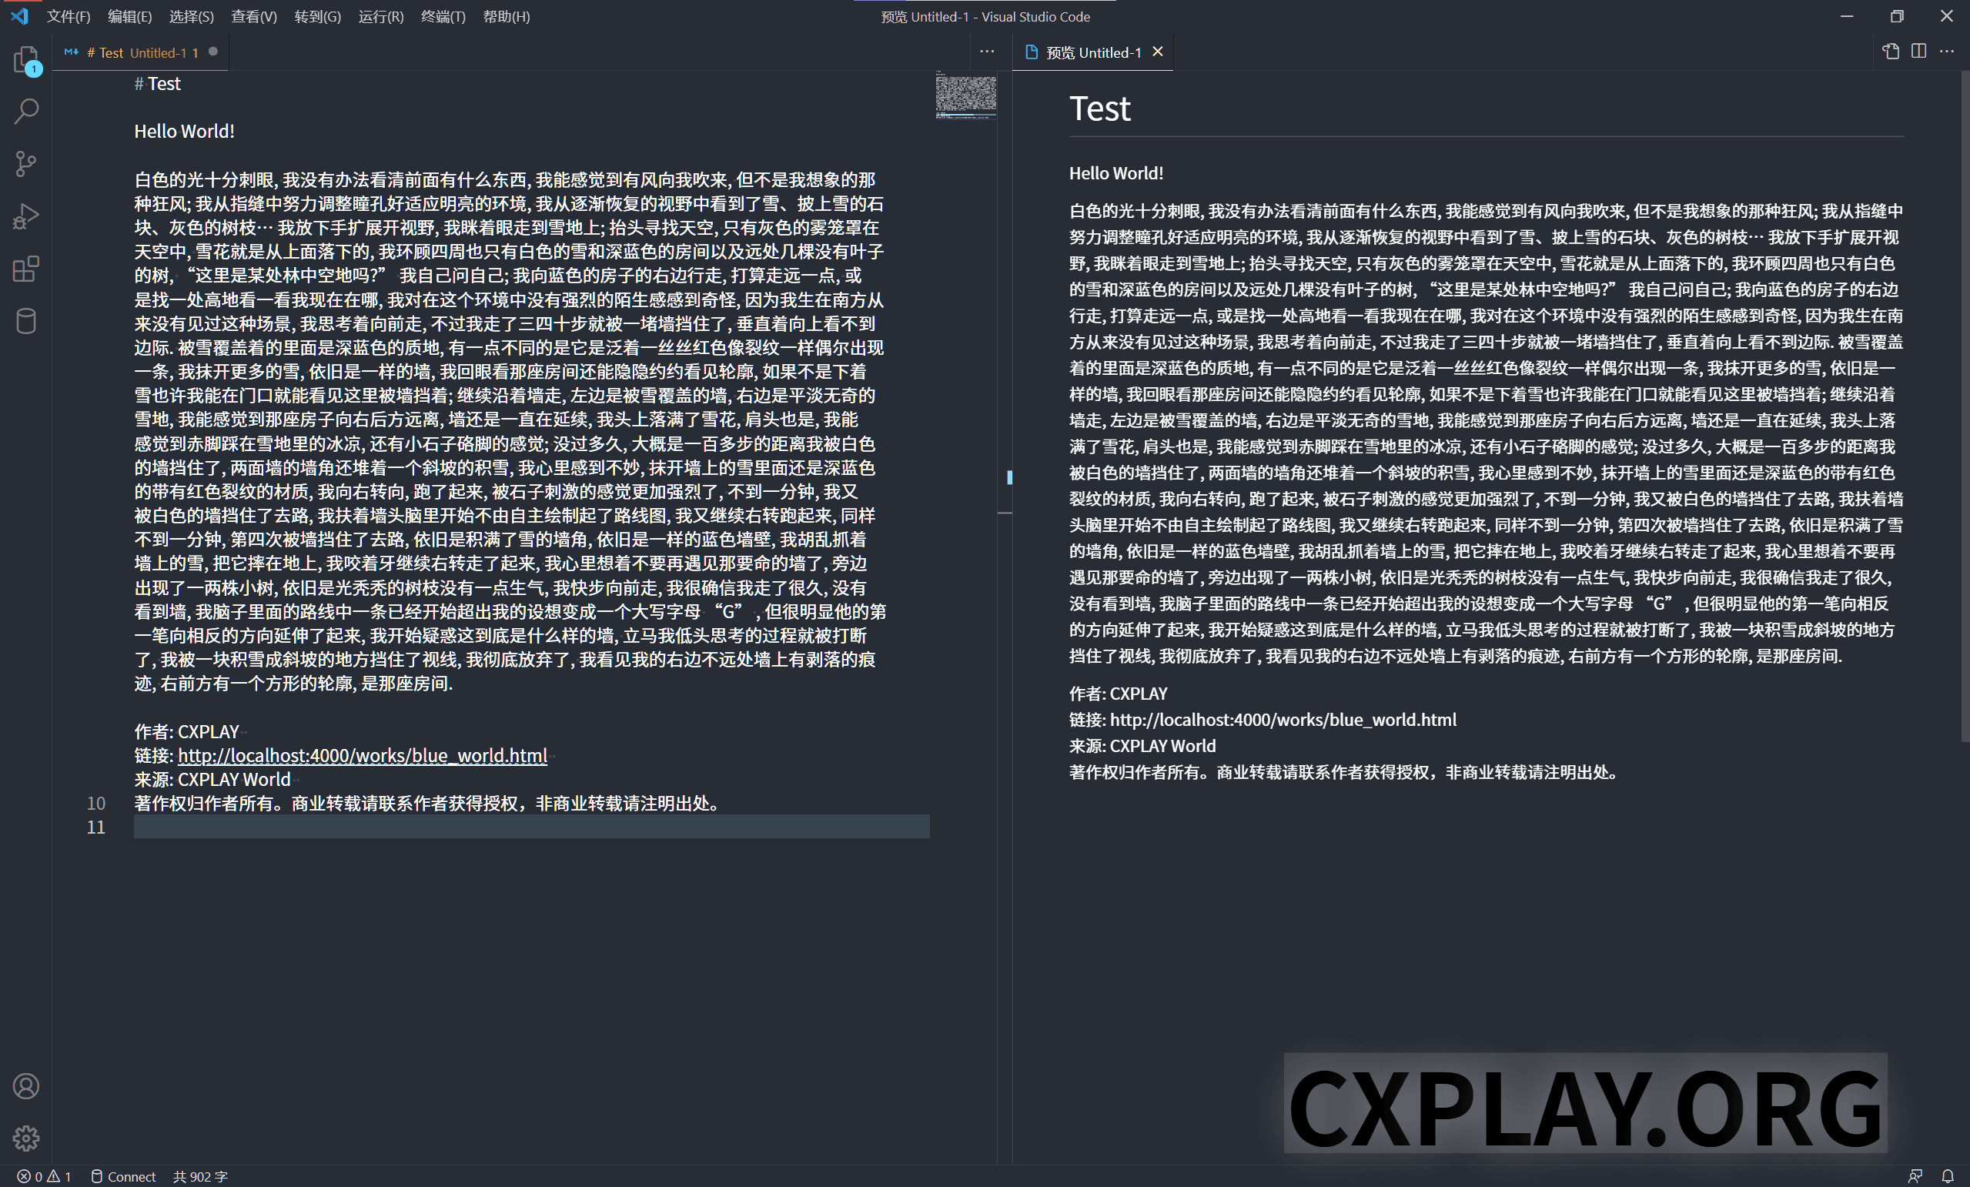
Task: Click Show Source icon in preview toolbar
Action: pyautogui.click(x=1890, y=51)
